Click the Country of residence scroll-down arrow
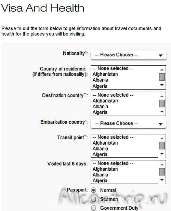Screen dimensions: 171x211 [162, 85]
